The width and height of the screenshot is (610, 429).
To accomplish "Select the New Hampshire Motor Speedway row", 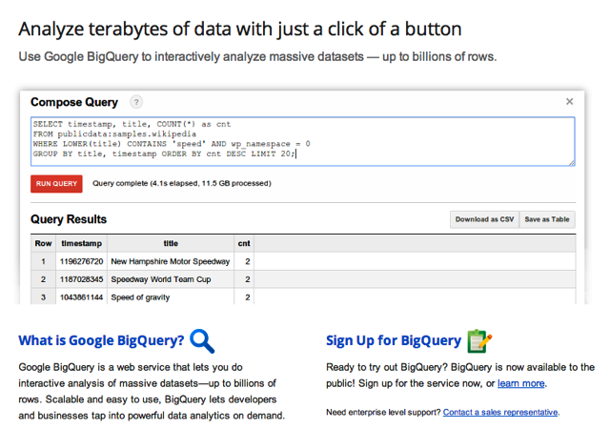I will tap(303, 261).
